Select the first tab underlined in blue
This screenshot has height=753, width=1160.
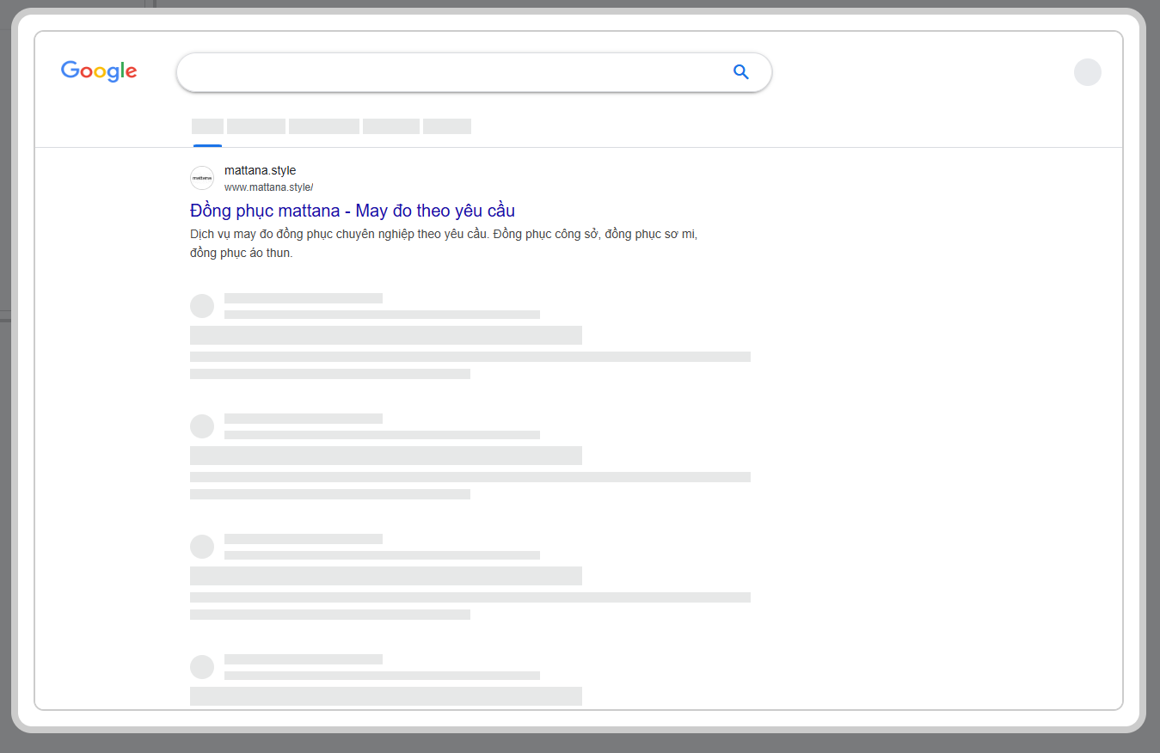click(207, 127)
